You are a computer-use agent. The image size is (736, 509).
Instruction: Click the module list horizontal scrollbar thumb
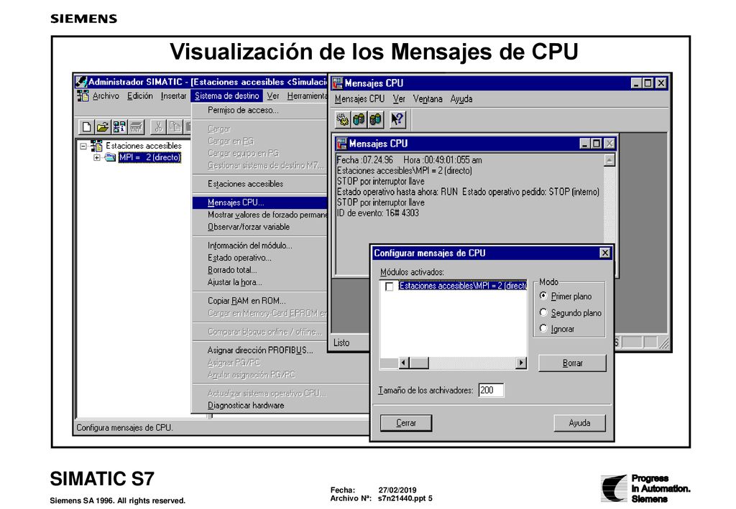click(419, 363)
